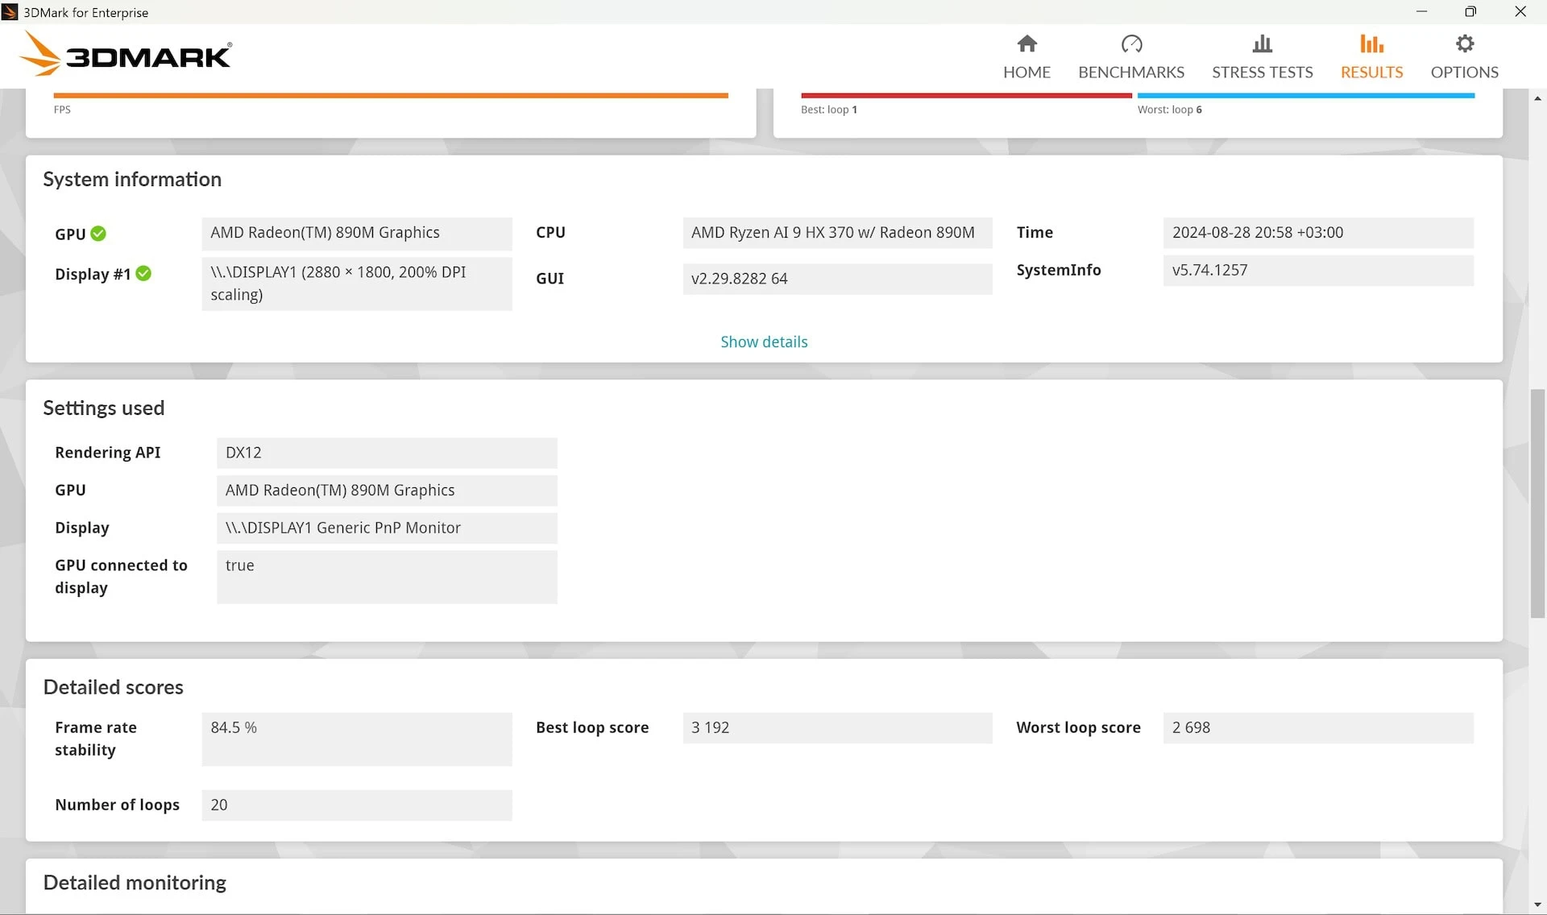Switch to the RESULTS menu label

tap(1371, 72)
